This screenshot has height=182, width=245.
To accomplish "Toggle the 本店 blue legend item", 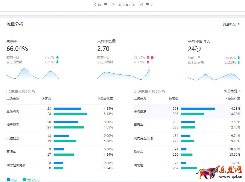I will point(13,180).
